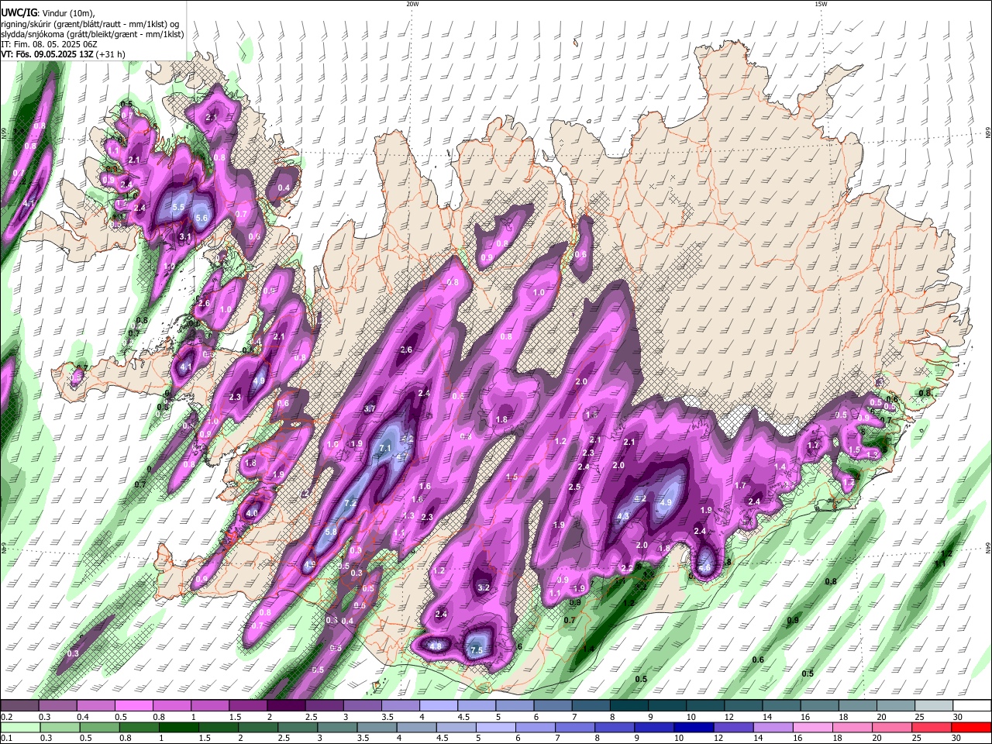Select the 'VT: Fös. 09.05.2025 13Z (+31 h)' line
Screen dimensions: 992x744
coord(63,55)
